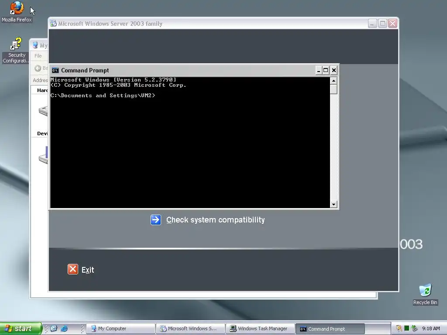Click the Show Desktop Quick Launch icon
The image size is (447, 335).
pos(54,328)
